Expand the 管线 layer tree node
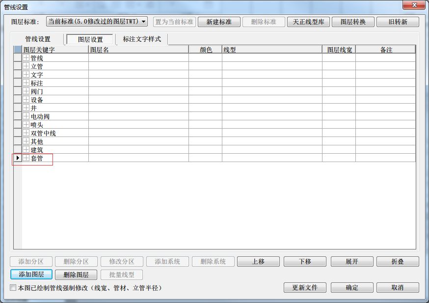429x303 pixels. pyautogui.click(x=26, y=58)
